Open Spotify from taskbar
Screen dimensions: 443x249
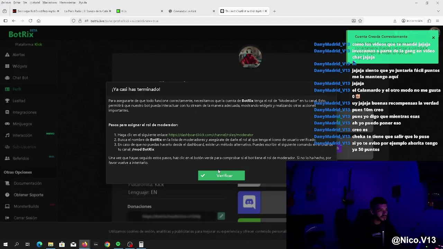[118, 245]
